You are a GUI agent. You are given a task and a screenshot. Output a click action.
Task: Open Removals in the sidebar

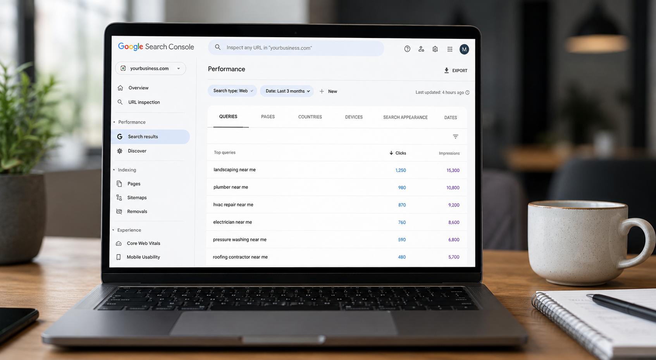137,212
